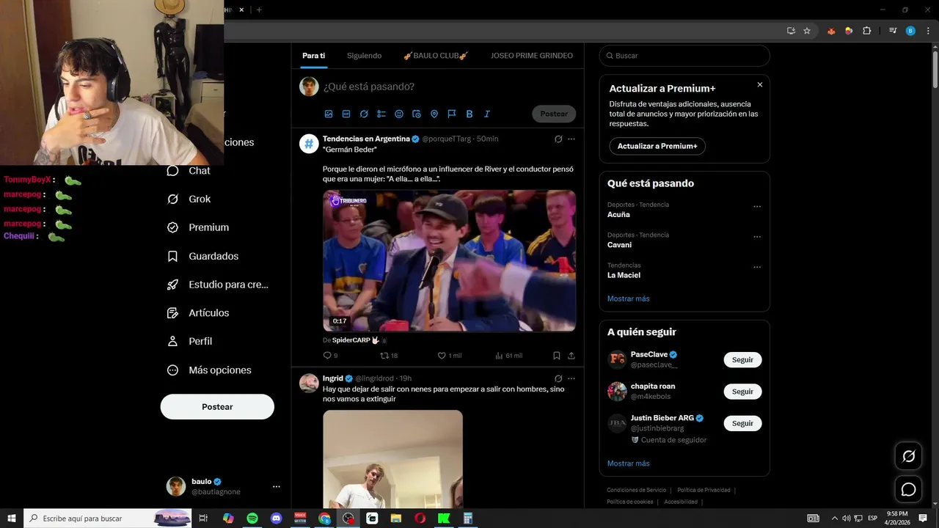The image size is (939, 528).
Task: Open Ingrid's post video thumbnail
Action: click(x=392, y=459)
